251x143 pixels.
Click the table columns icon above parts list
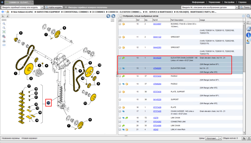(243, 16)
